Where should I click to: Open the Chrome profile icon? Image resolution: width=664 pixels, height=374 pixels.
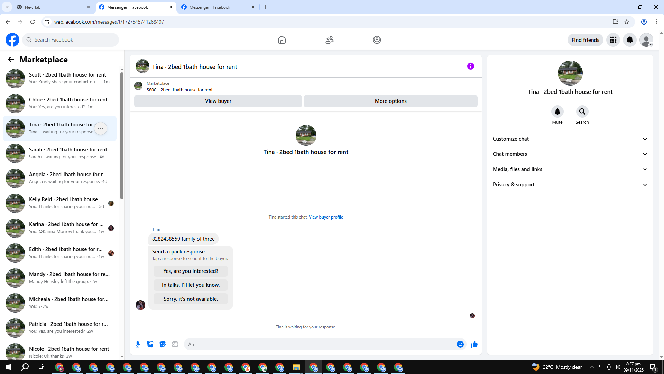coord(644,22)
